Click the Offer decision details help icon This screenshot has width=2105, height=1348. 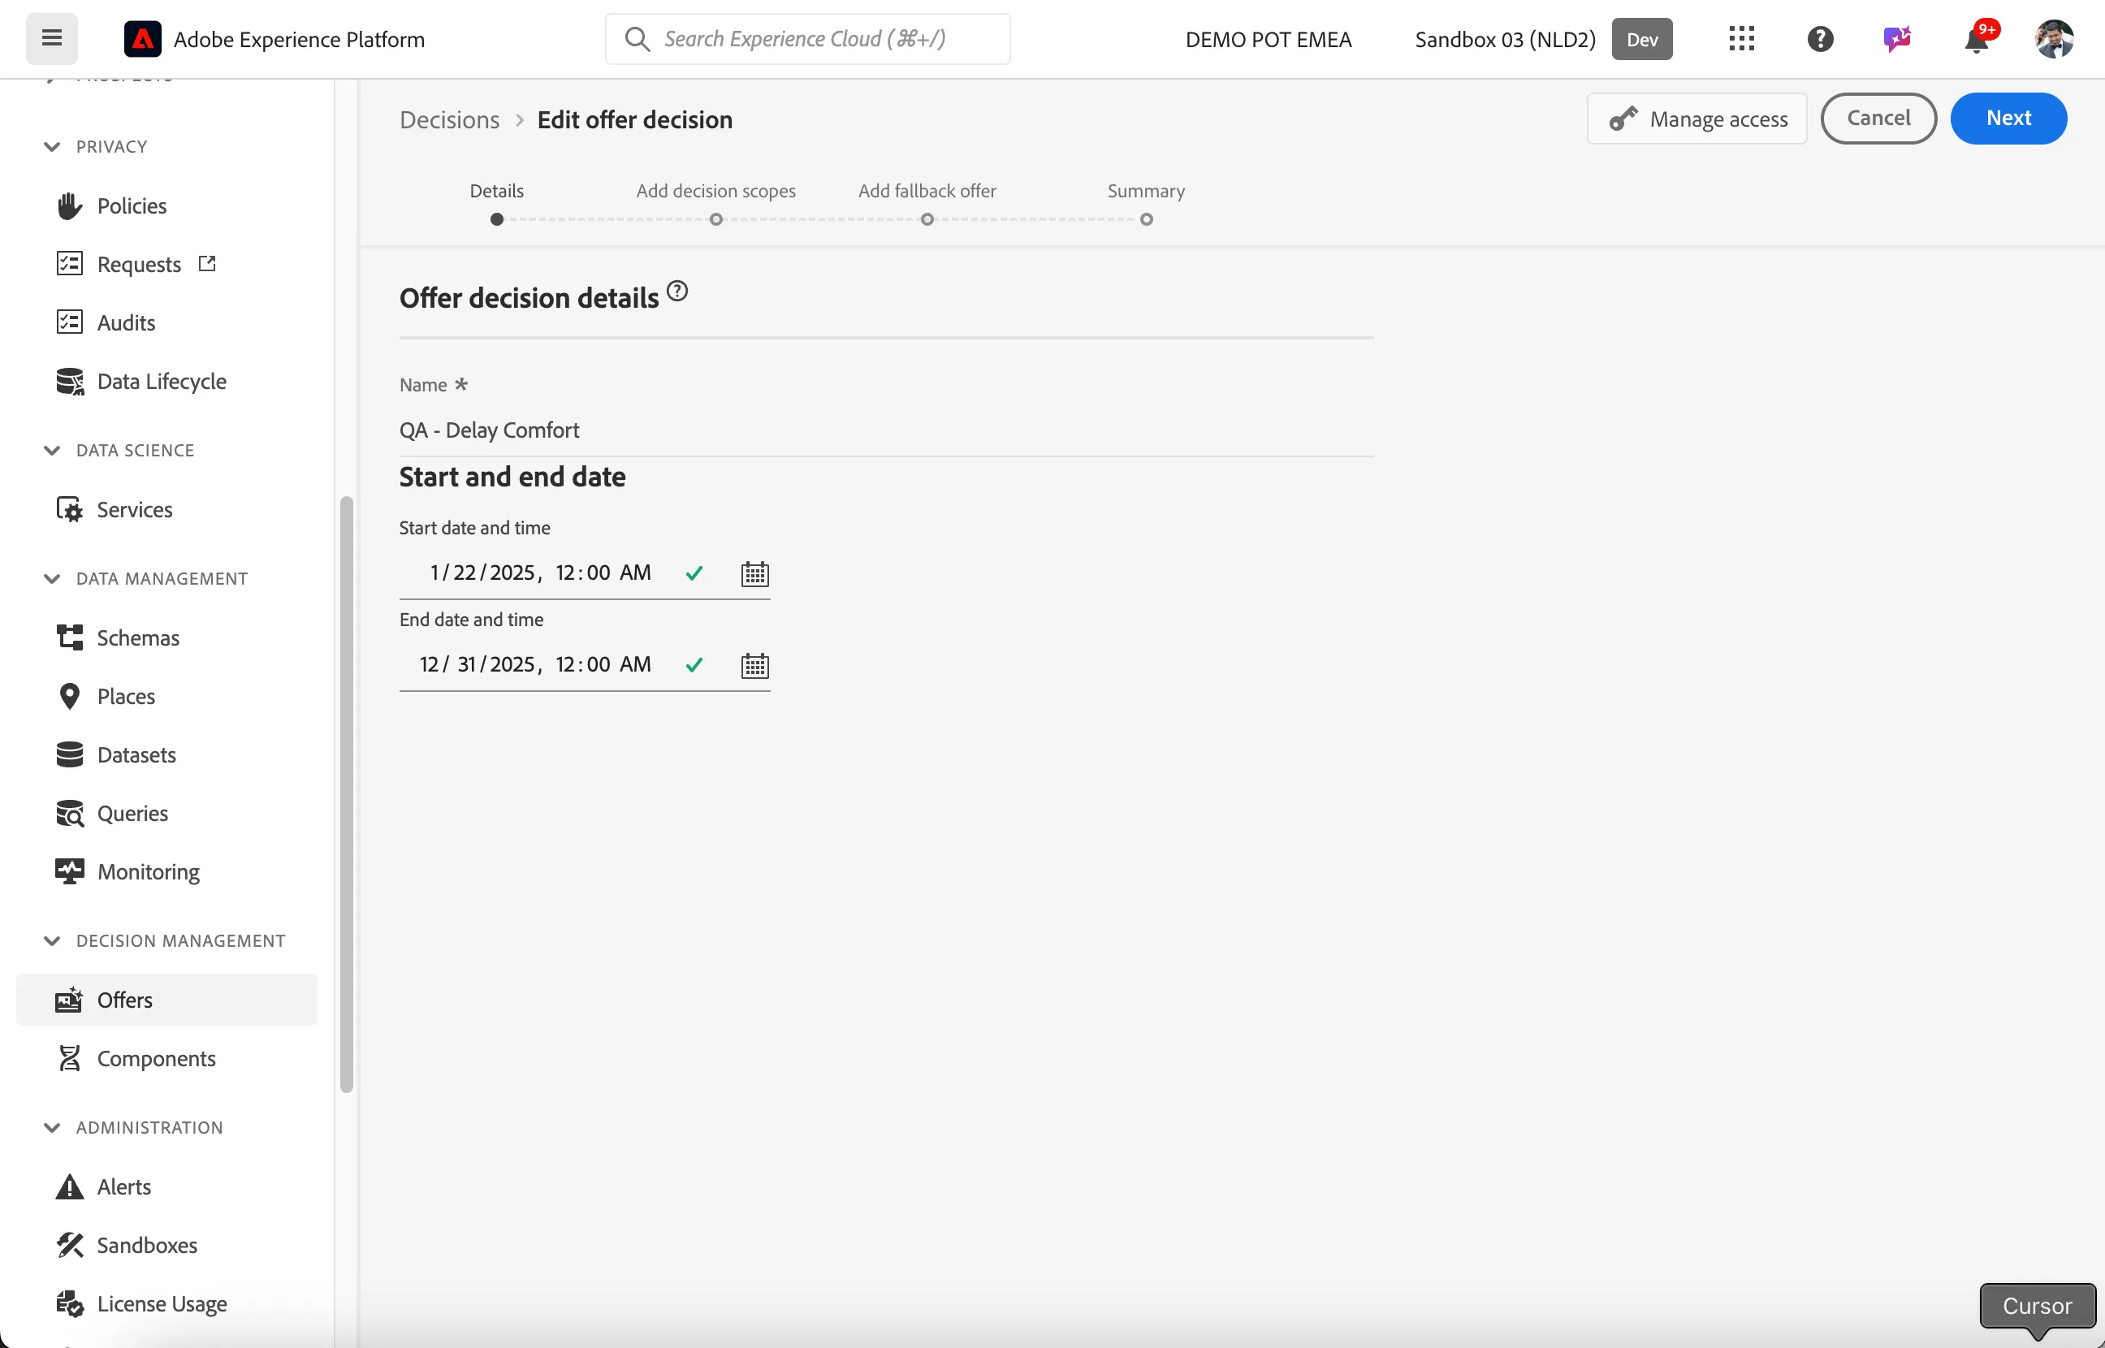point(677,291)
